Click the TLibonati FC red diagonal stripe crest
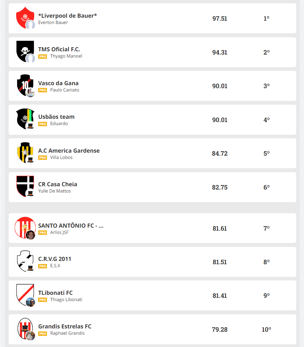Image resolution: width=304 pixels, height=347 pixels. [x=23, y=293]
